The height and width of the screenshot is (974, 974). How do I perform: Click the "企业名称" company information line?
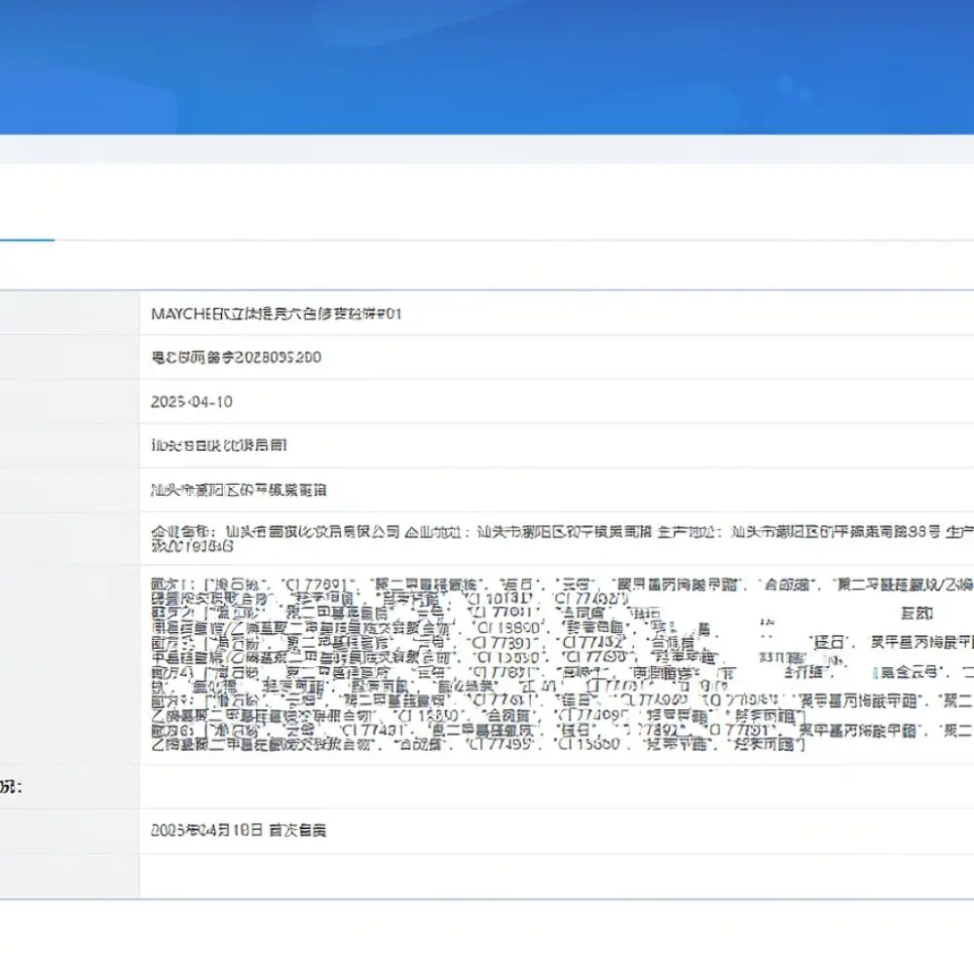pyautogui.click(x=562, y=539)
